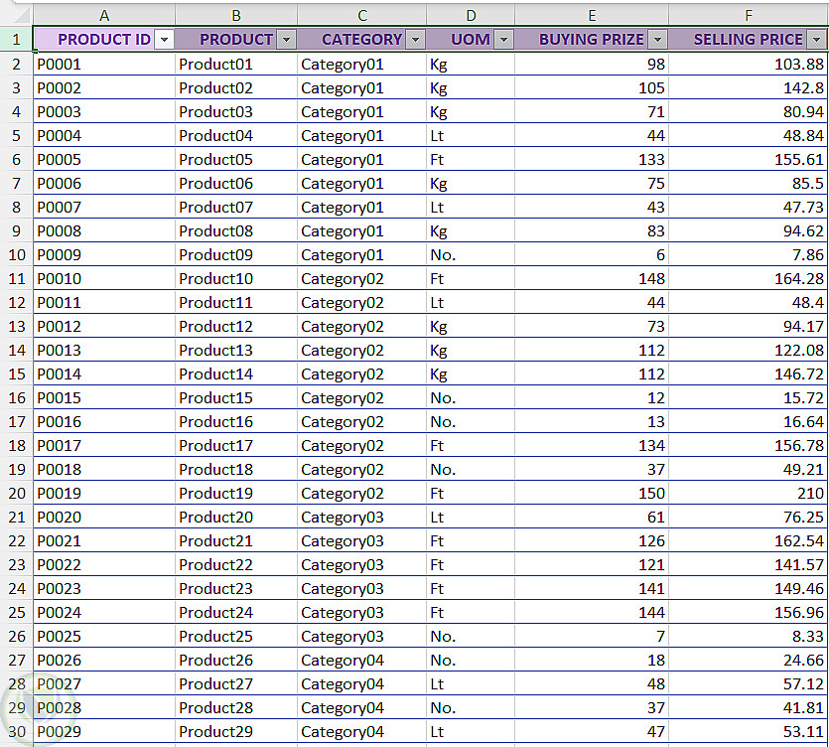Click the SELLING PRICE header text
The width and height of the screenshot is (829, 747).
(x=749, y=40)
